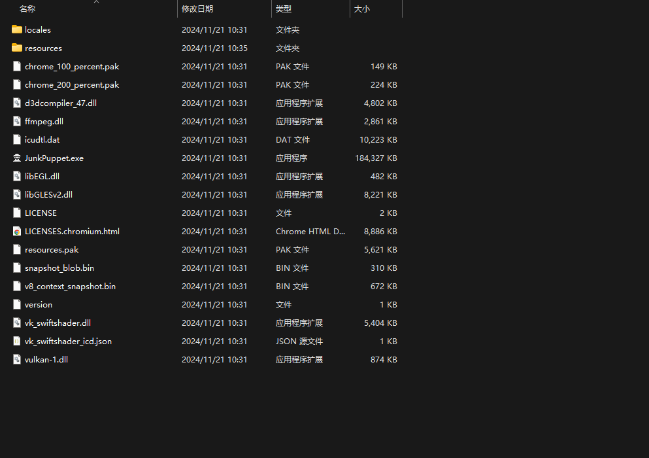The height and width of the screenshot is (458, 649).
Task: Sort by the 大小 column header
Action: tap(361, 9)
